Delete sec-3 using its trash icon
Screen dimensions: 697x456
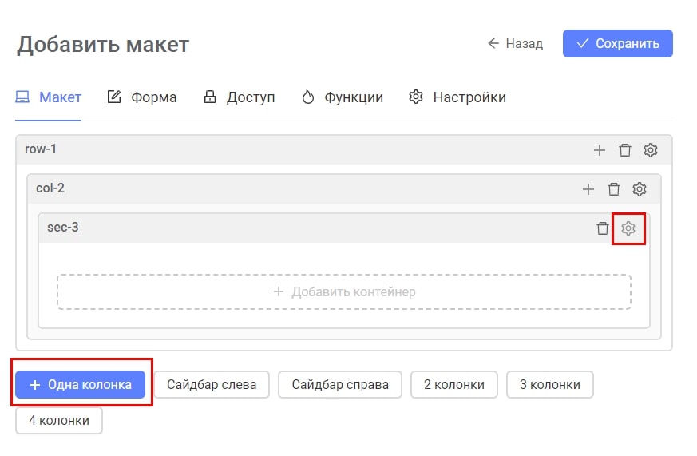[603, 228]
